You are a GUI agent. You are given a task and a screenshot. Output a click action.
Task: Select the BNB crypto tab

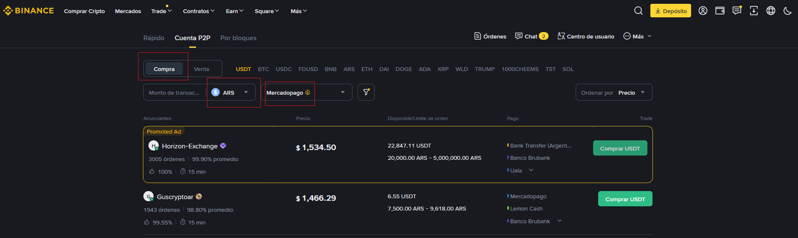pos(330,69)
